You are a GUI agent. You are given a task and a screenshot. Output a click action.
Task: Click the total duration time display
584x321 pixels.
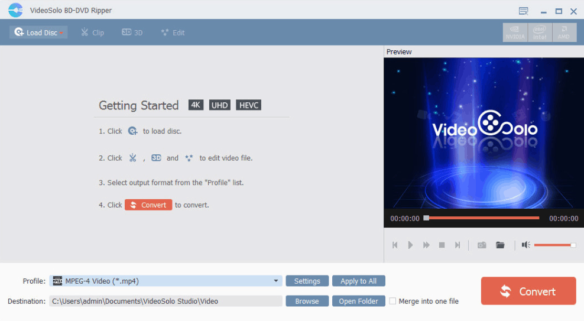(x=563, y=218)
